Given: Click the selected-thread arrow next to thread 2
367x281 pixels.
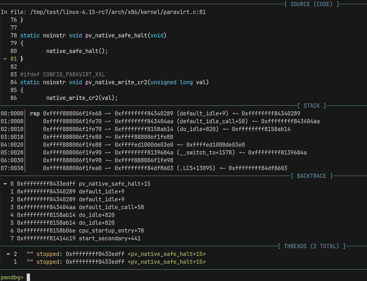Looking at the screenshot, I should click(x=8, y=254).
